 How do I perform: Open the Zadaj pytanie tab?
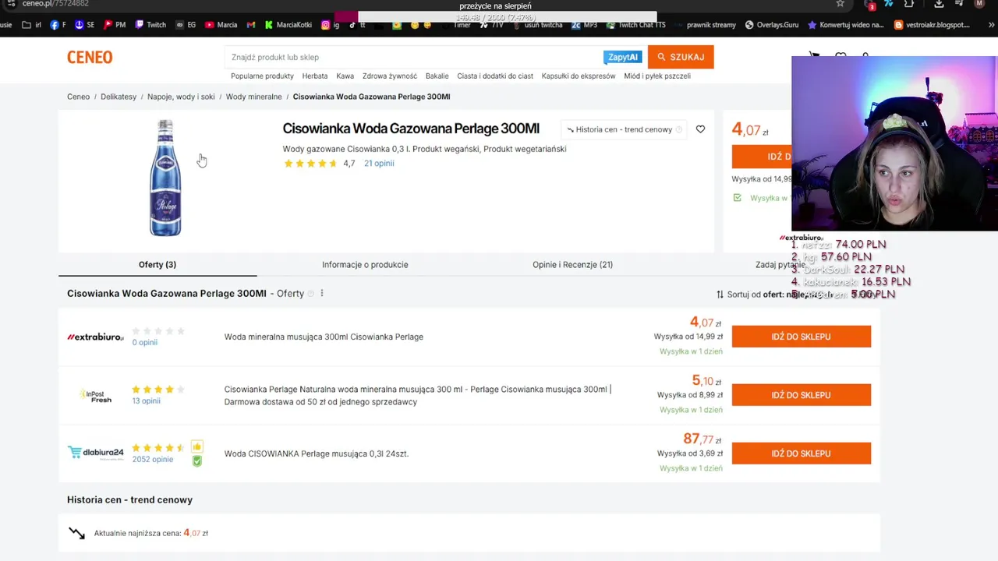point(780,265)
